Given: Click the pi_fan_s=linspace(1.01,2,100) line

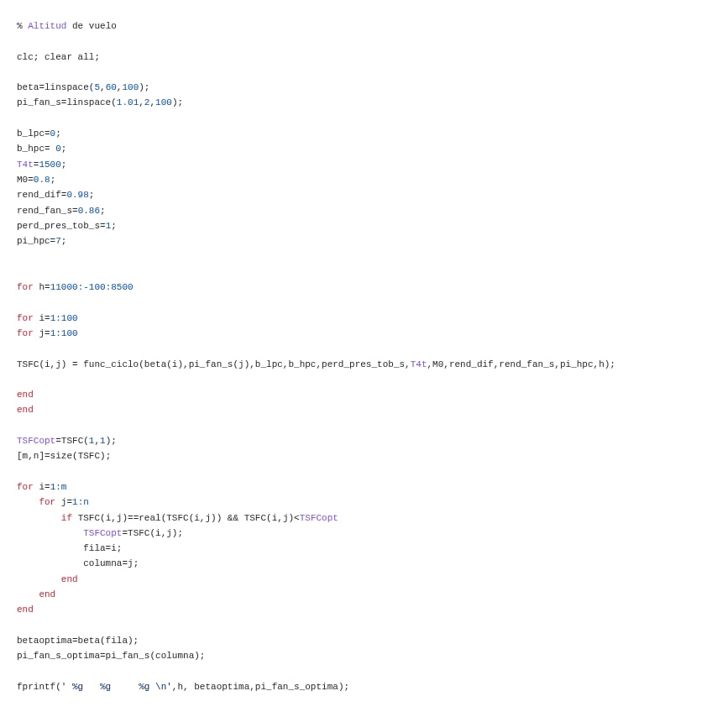Looking at the screenshot, I should coord(99,102).
